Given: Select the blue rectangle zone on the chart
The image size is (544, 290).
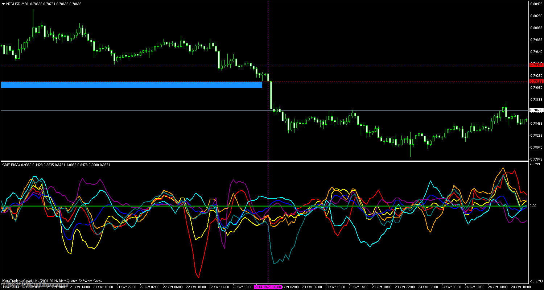Looking at the screenshot, I should pyautogui.click(x=132, y=85).
